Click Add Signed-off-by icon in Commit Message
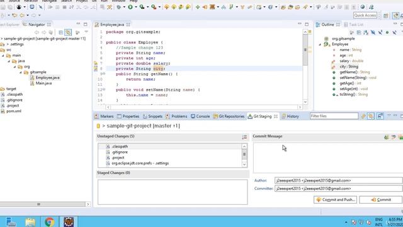Image resolution: width=403 pixels, height=227 pixels. [x=394, y=137]
